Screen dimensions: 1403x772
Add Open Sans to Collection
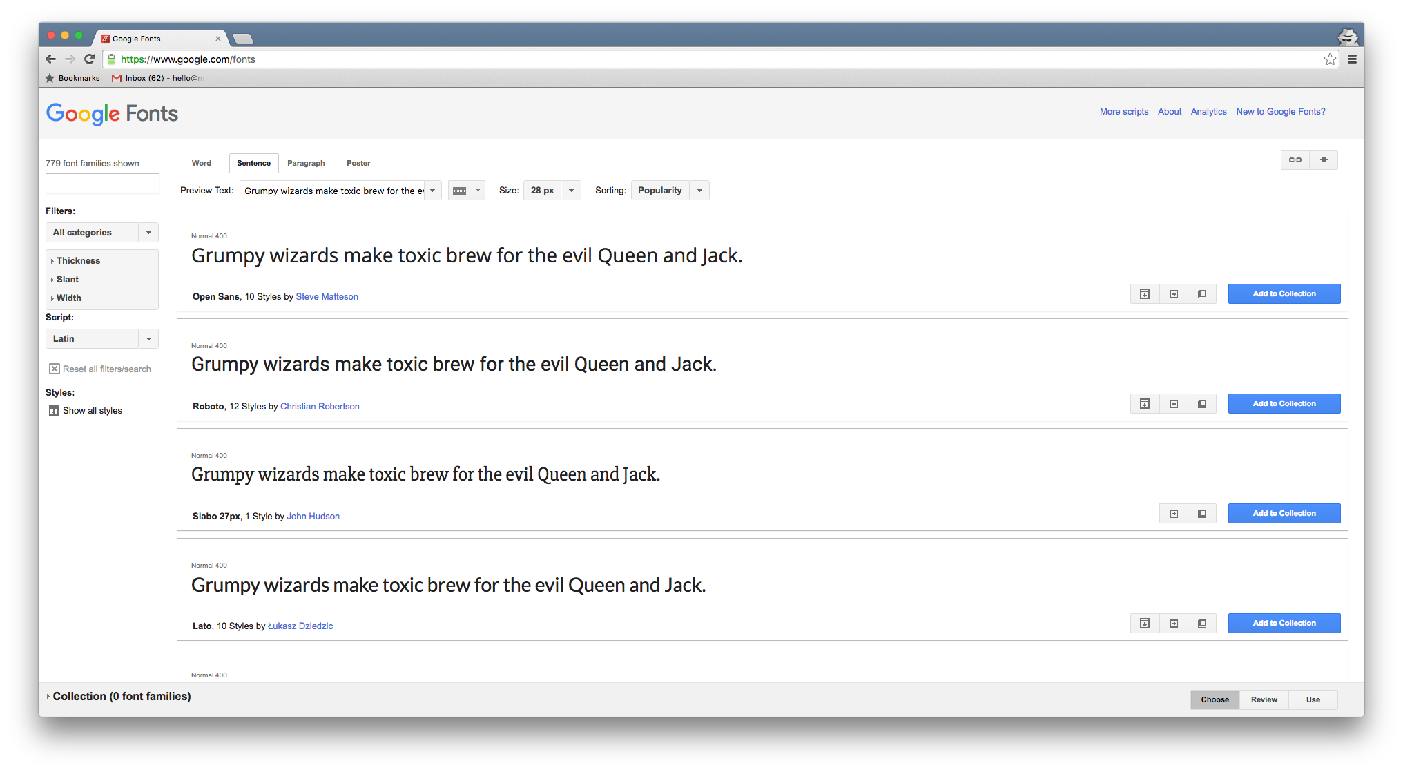click(x=1284, y=294)
